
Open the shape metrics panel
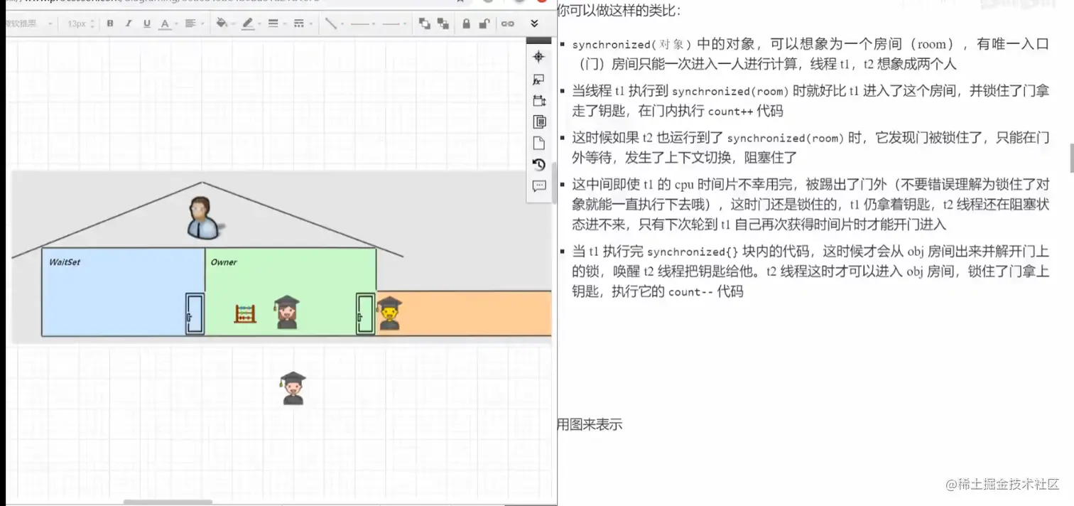[538, 101]
